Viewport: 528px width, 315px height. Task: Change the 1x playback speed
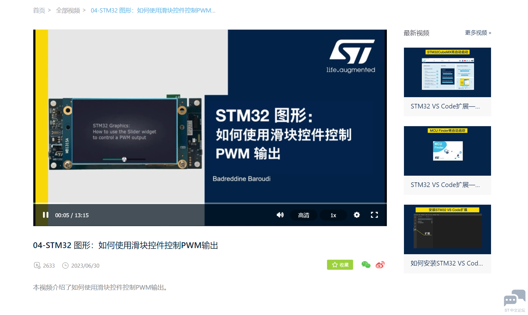coord(333,215)
